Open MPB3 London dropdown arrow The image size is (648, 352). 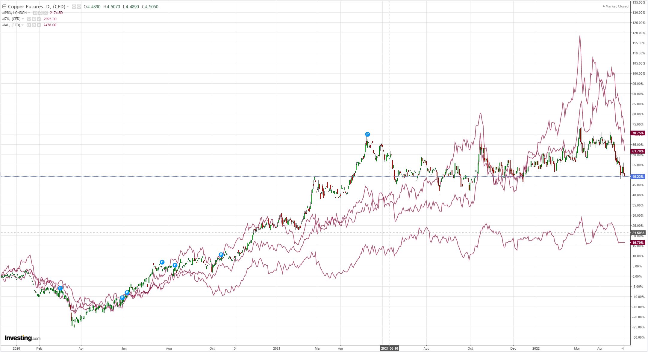point(29,13)
